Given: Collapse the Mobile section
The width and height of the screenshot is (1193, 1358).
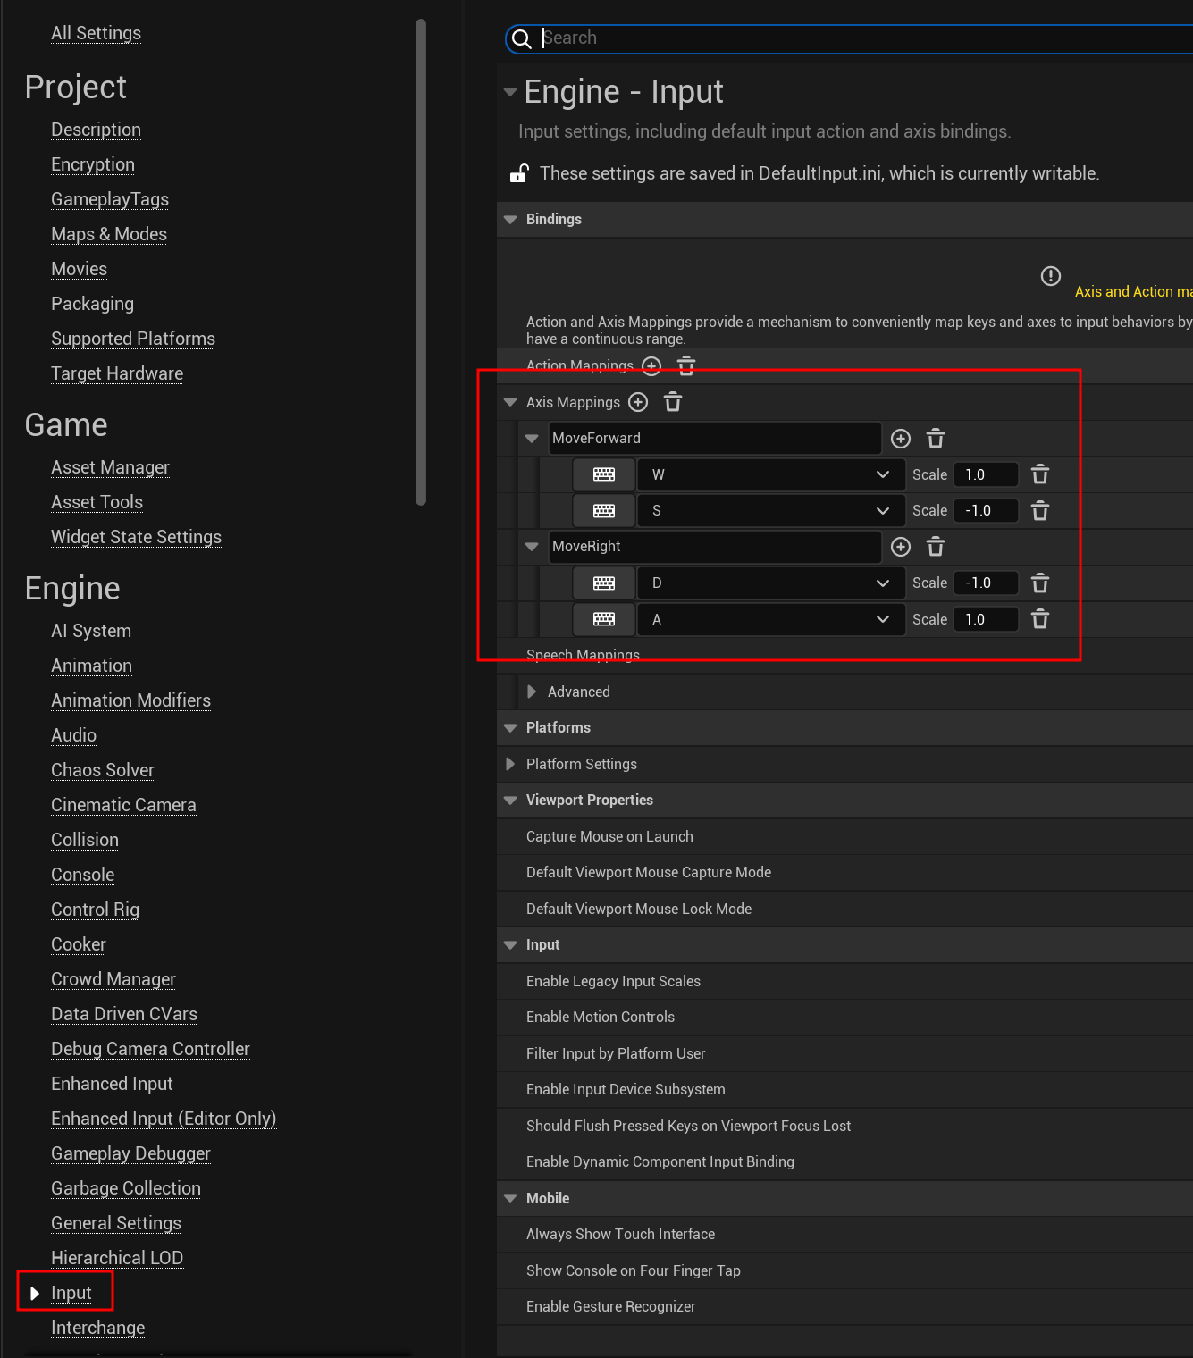Looking at the screenshot, I should [510, 1198].
